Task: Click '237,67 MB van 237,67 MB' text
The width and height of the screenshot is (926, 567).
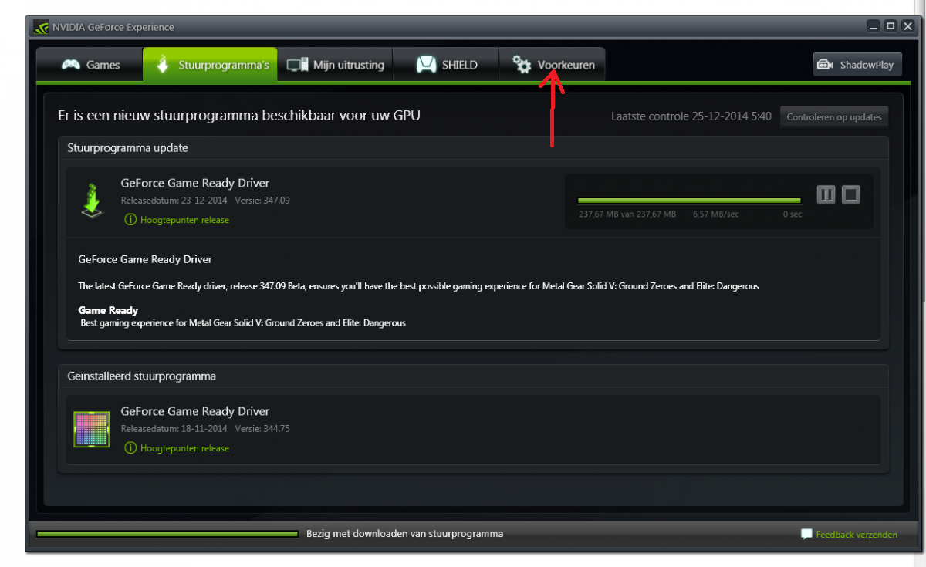Action: pos(627,214)
